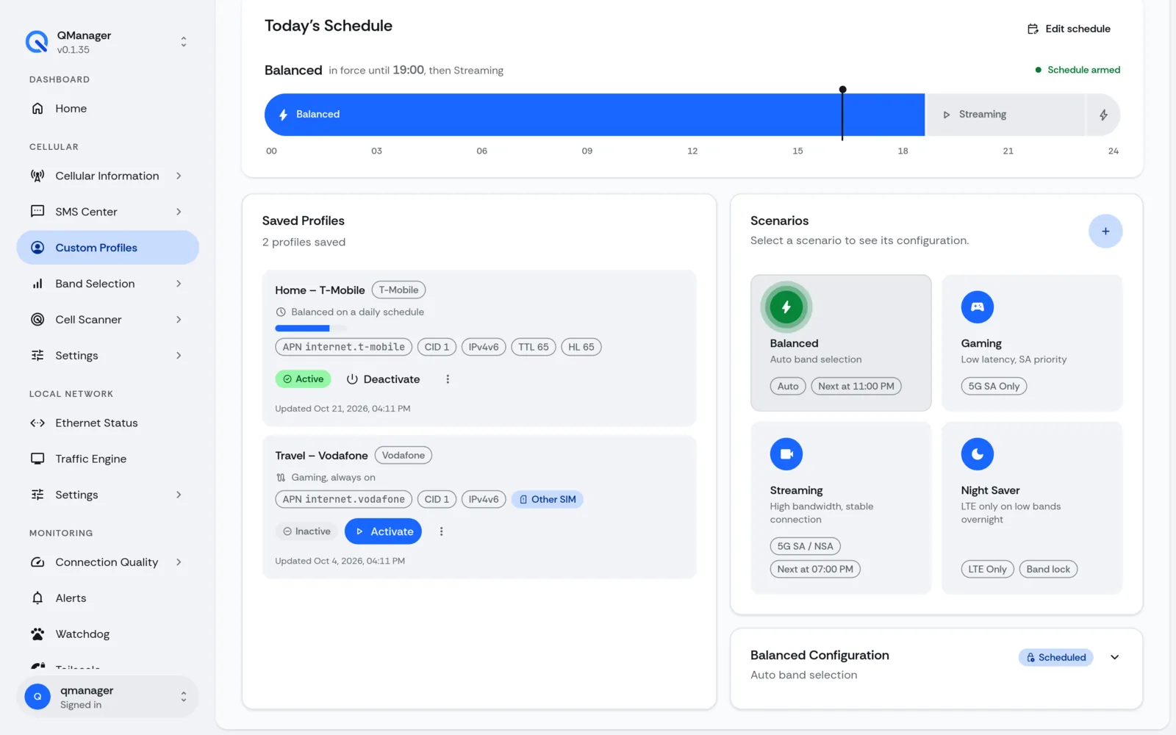The width and height of the screenshot is (1176, 735).
Task: Click the Ethernet Status arrows icon
Action: coord(37,423)
